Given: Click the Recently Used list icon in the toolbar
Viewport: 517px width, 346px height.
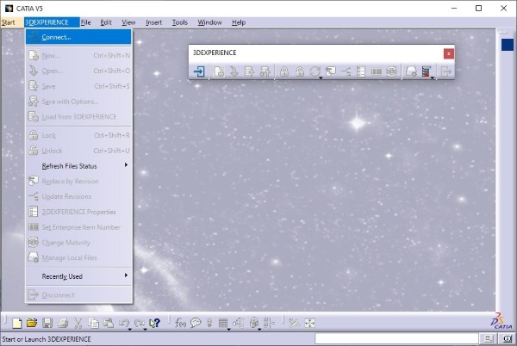Looking at the screenshot, I should coord(427,71).
